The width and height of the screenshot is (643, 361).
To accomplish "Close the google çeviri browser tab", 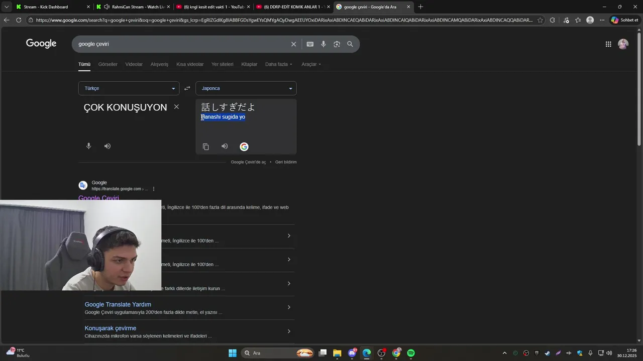I will point(408,7).
